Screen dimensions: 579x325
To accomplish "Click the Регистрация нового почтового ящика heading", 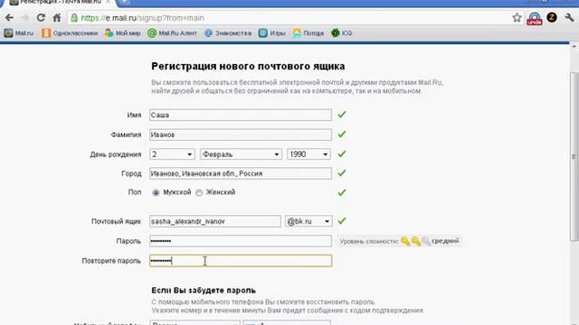I will coord(248,66).
